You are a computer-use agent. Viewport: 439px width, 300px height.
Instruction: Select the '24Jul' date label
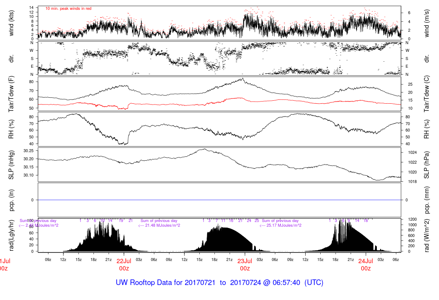[366, 261]
